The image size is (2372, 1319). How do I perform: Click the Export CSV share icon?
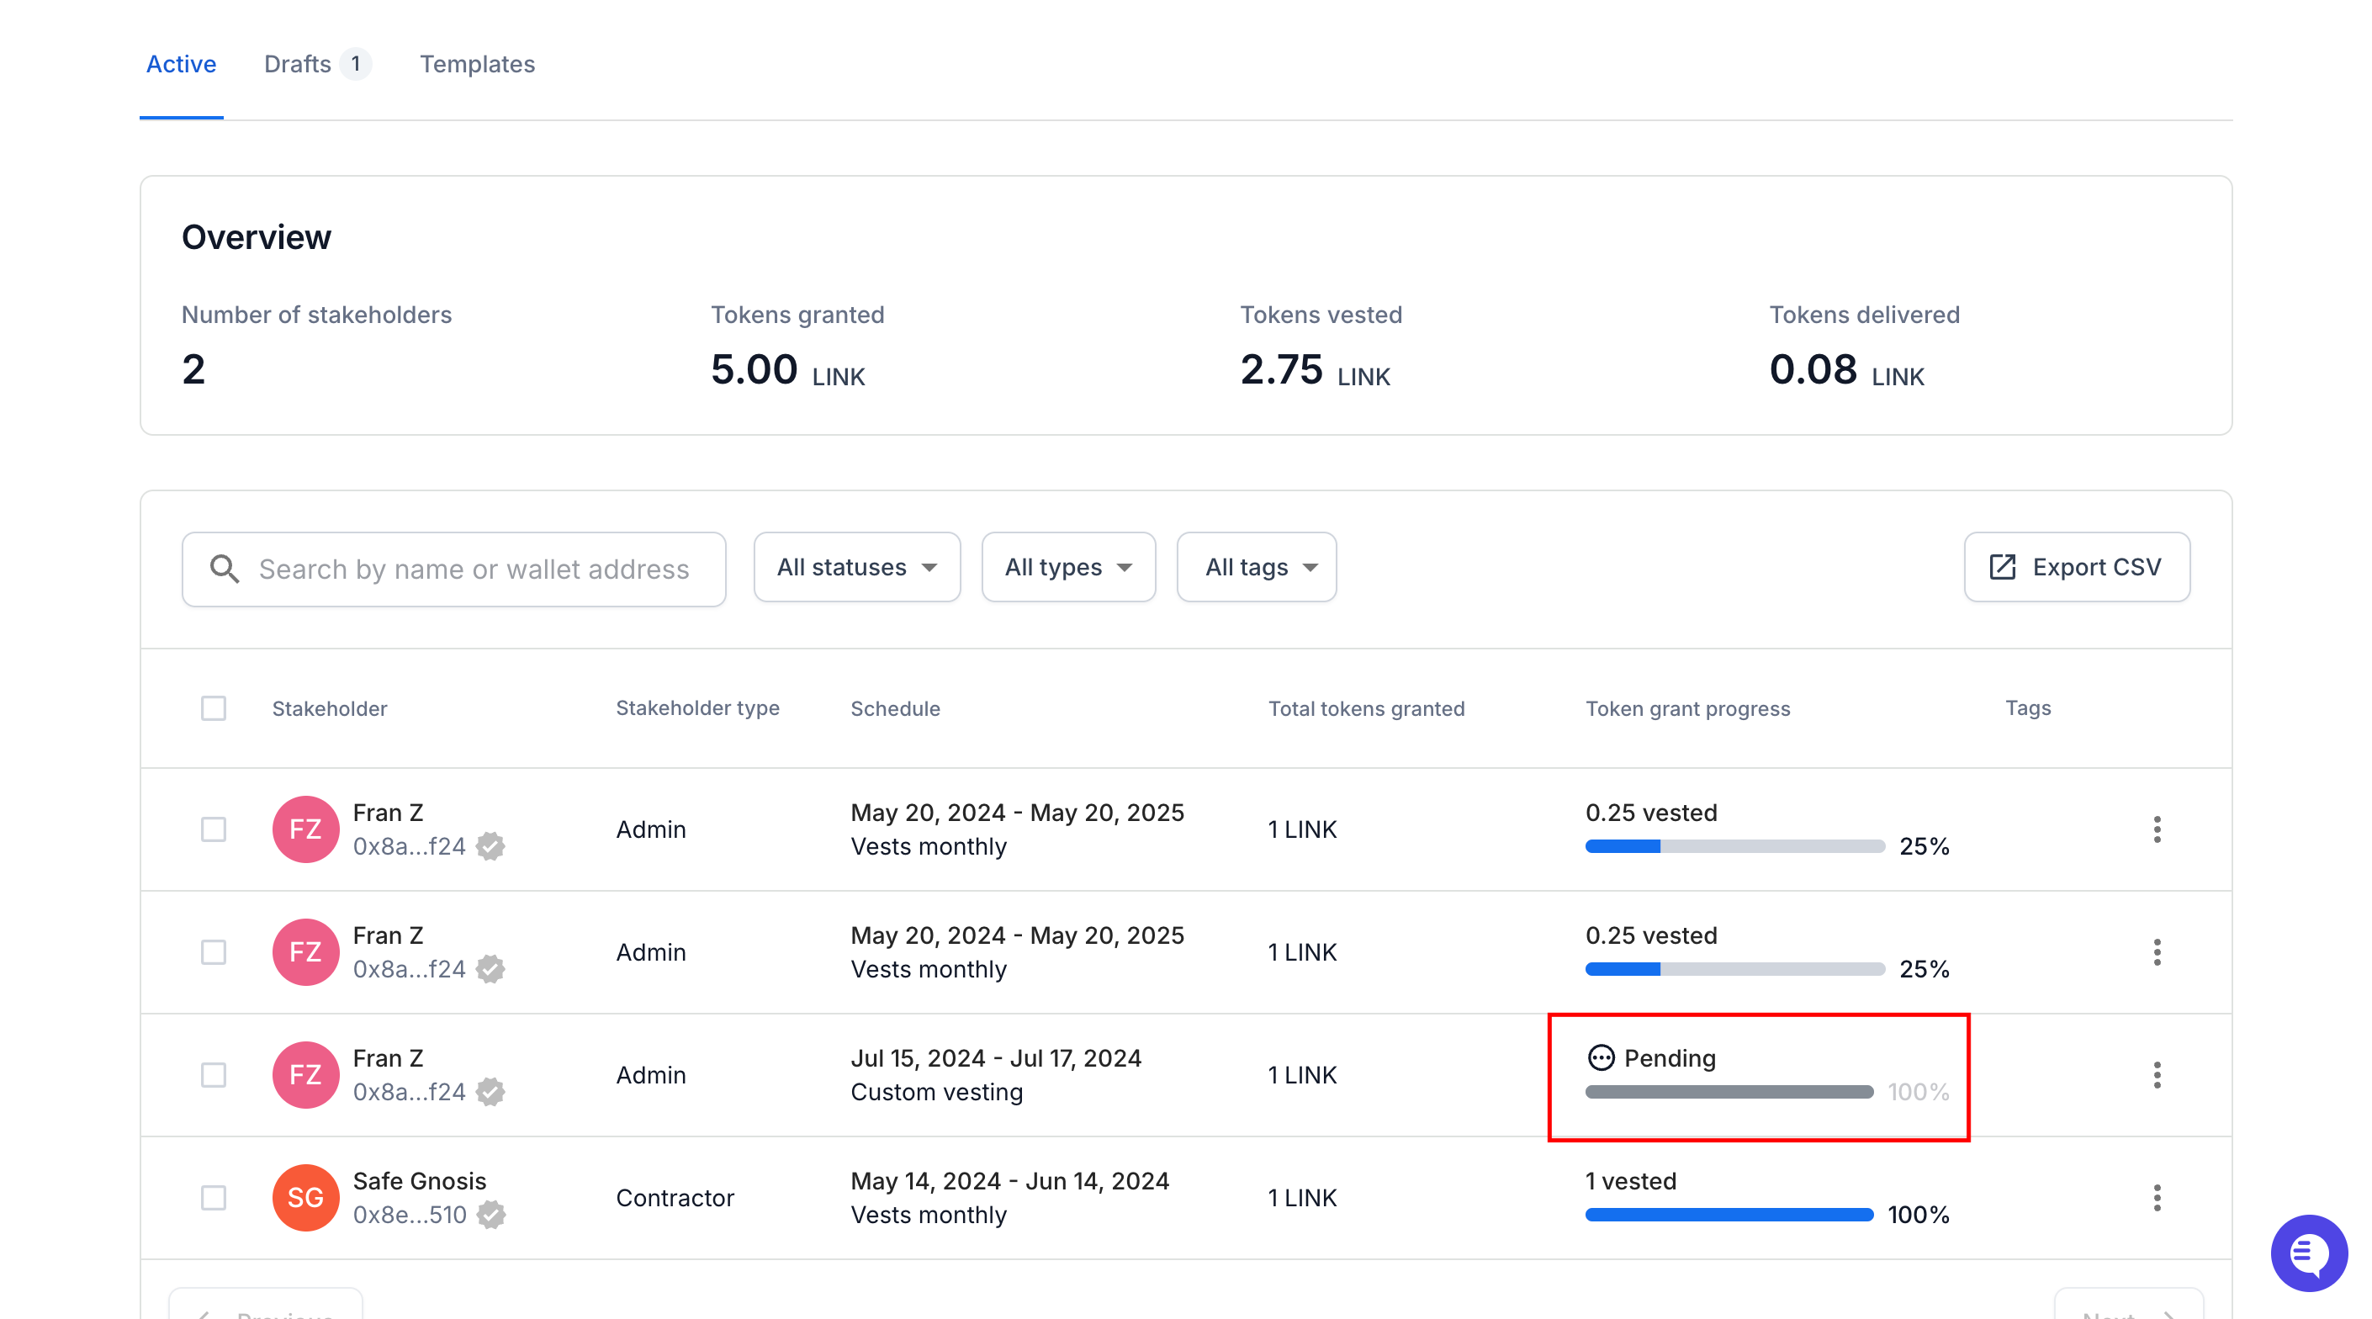coord(2002,566)
